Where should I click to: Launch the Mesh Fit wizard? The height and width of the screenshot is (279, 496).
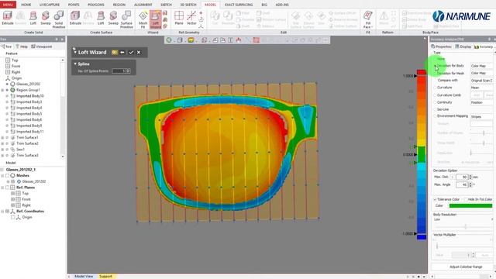coord(143,19)
